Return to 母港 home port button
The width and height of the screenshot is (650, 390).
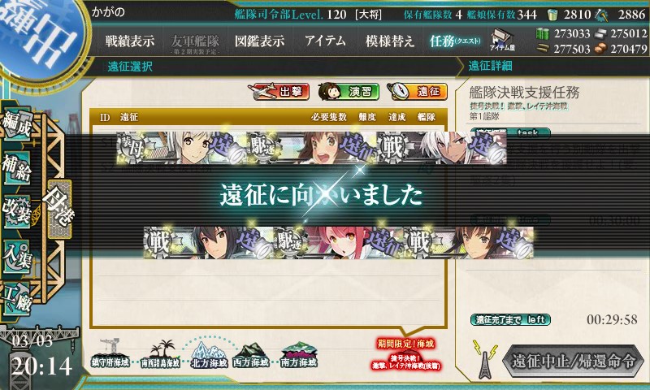tap(59, 209)
